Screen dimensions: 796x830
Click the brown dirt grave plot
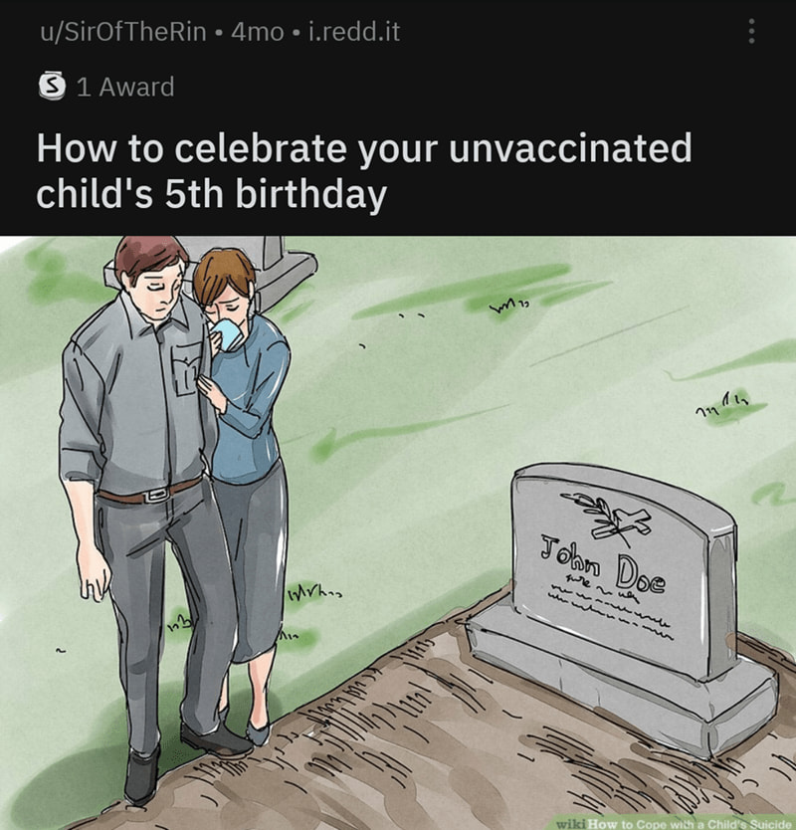pos(450,741)
